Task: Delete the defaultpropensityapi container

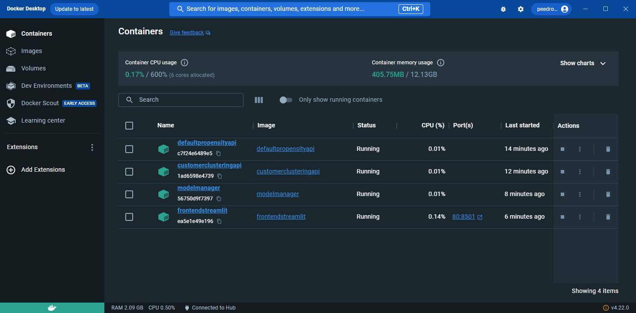Action: point(608,149)
